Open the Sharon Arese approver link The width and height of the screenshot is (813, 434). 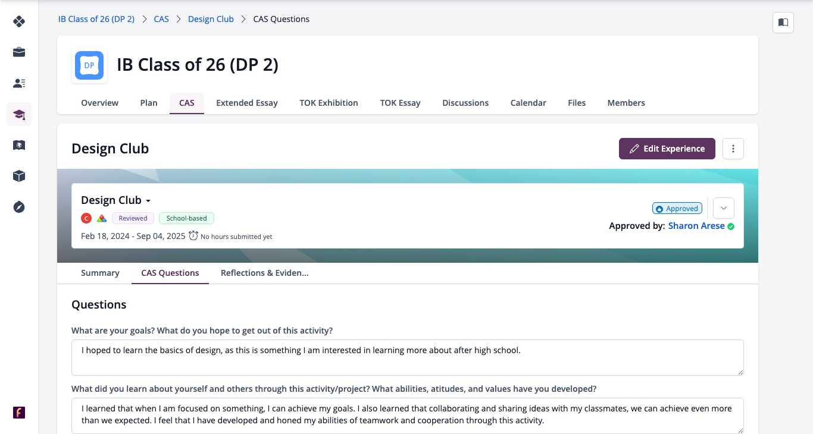pos(696,226)
